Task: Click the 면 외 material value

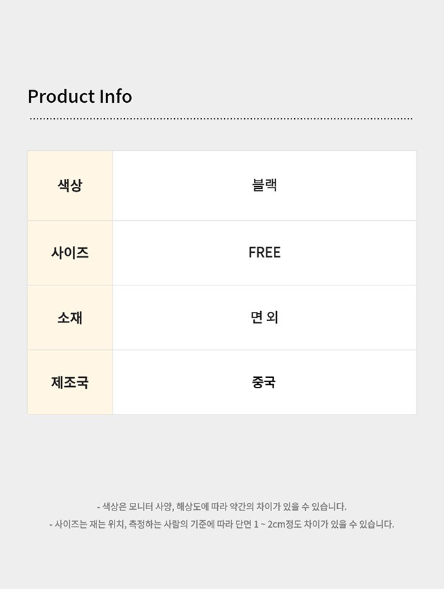Action: click(x=264, y=317)
